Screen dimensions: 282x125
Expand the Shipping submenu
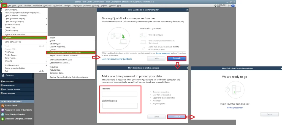[46, 61]
